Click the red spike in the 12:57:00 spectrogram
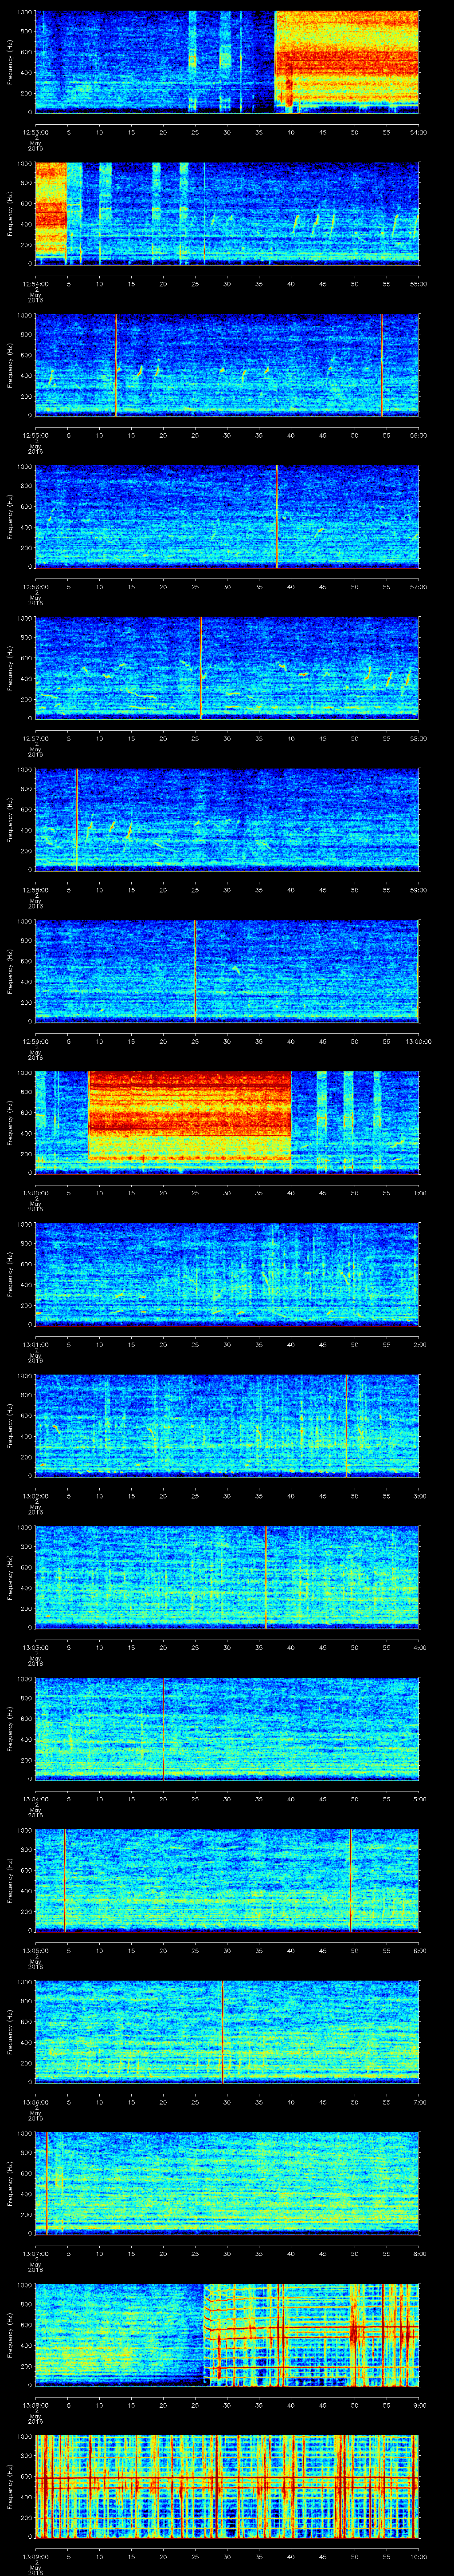This screenshot has height=2576, width=454. [200, 668]
